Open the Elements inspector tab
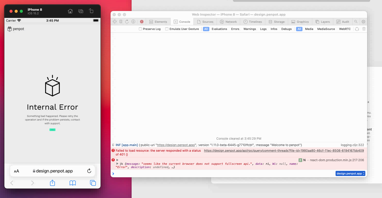The height and width of the screenshot is (198, 382). pos(158,21)
